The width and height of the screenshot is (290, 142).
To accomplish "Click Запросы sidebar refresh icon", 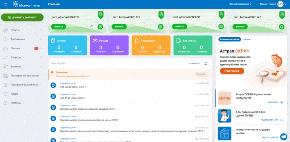I will click(x=5, y=57).
